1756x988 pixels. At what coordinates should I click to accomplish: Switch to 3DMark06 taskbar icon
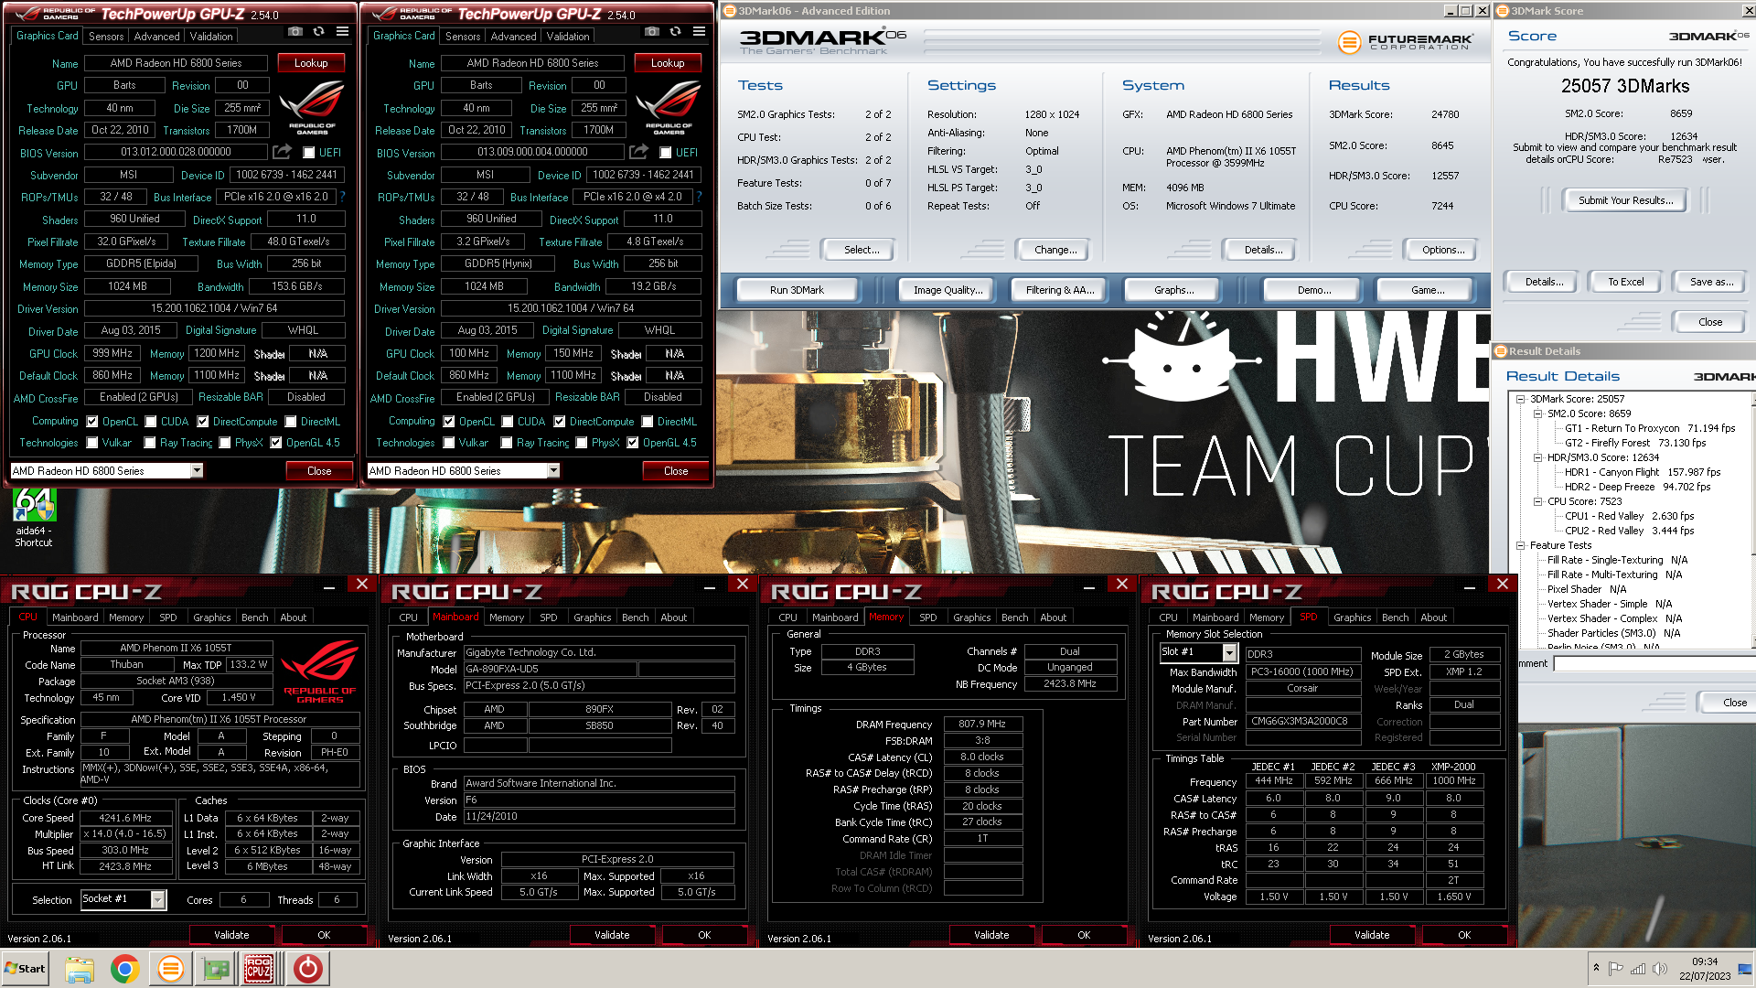click(x=170, y=969)
